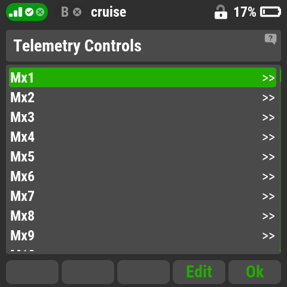Click the unlocked padlock icon
Viewport: 287px width, 287px height.
click(221, 12)
